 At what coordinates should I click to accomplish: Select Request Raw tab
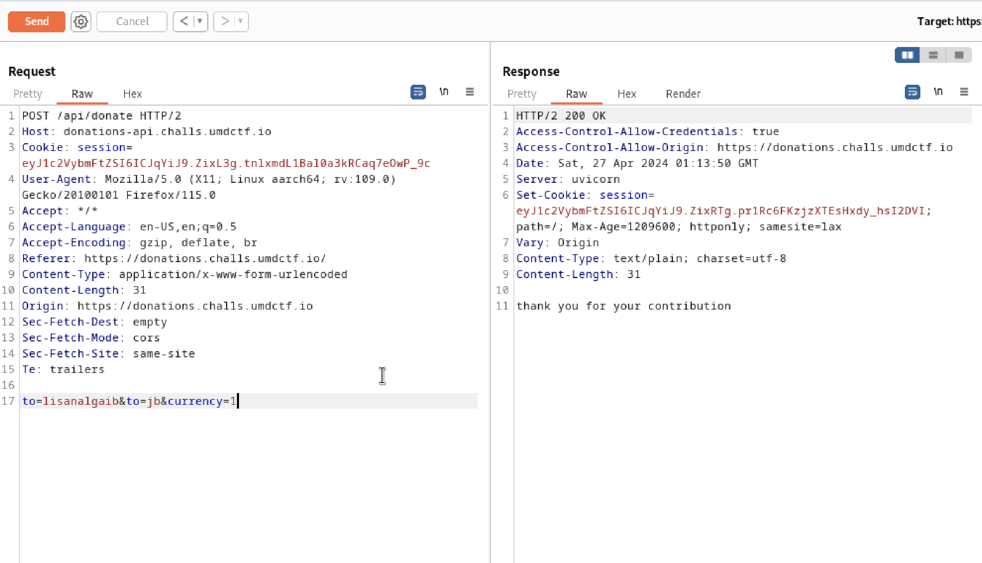click(82, 94)
